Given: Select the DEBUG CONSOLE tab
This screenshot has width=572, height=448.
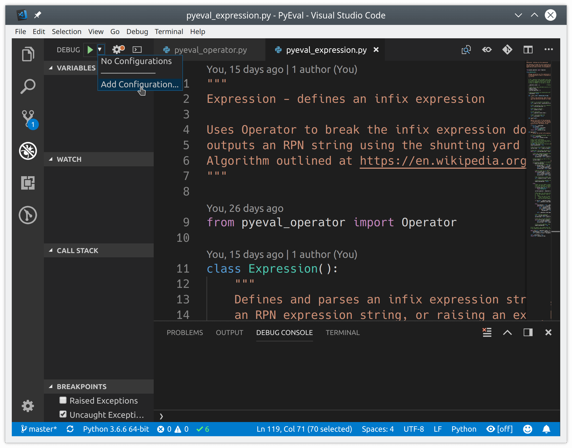Looking at the screenshot, I should click(x=285, y=332).
